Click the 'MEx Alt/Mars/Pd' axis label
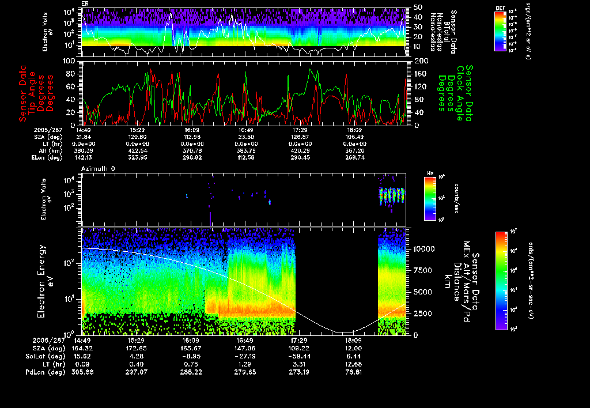Viewport: 590px width, 408px height. (x=466, y=282)
